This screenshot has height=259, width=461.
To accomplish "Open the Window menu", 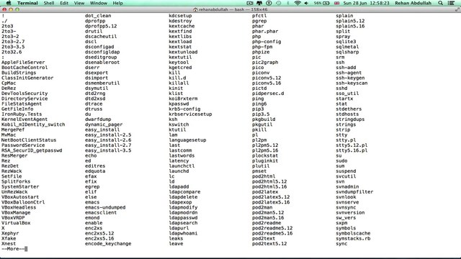I will coord(98,3).
